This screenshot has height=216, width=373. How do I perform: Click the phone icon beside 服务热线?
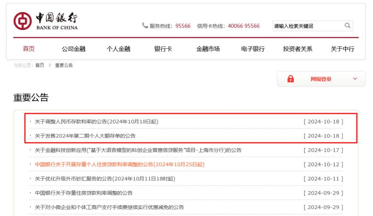pyautogui.click(x=145, y=25)
